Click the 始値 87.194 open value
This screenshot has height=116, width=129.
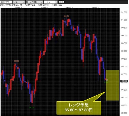tap(17, 5)
